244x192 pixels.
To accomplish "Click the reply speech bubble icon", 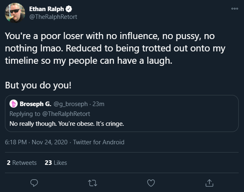I will tap(34, 183).
